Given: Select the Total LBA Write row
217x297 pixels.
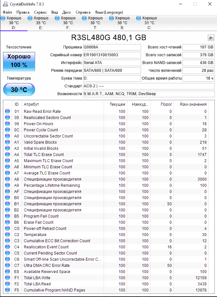Looking at the screenshot, I should click(109, 278).
